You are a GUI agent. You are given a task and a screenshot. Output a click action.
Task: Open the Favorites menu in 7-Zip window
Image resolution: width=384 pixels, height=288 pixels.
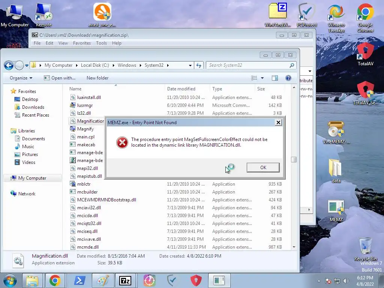(82, 43)
